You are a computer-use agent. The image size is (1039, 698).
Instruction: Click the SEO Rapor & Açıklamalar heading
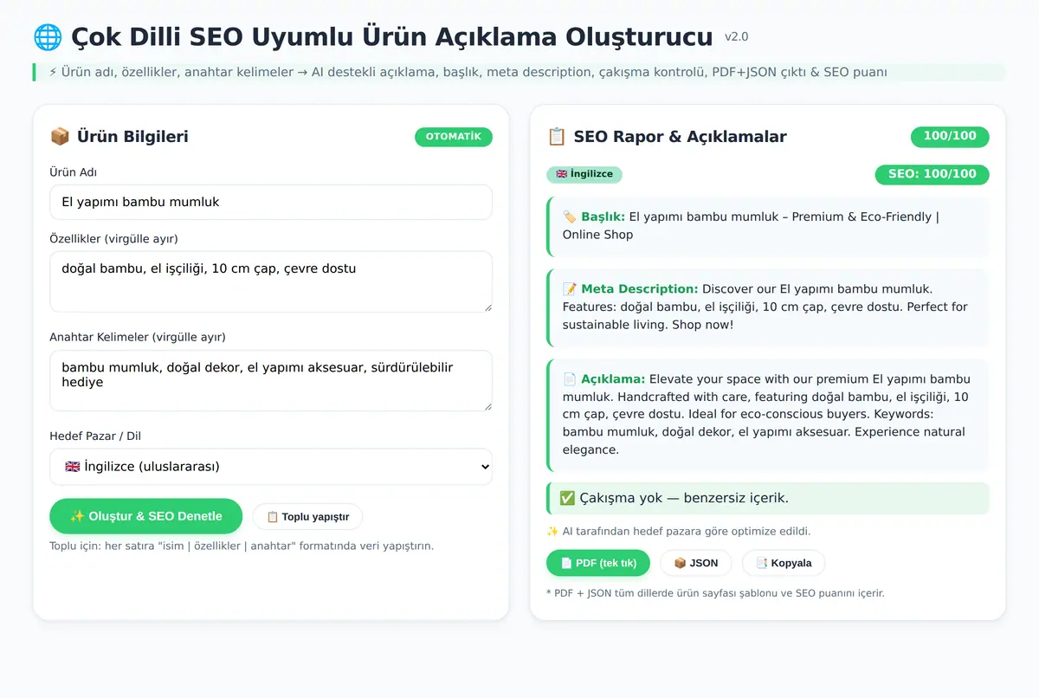point(681,137)
